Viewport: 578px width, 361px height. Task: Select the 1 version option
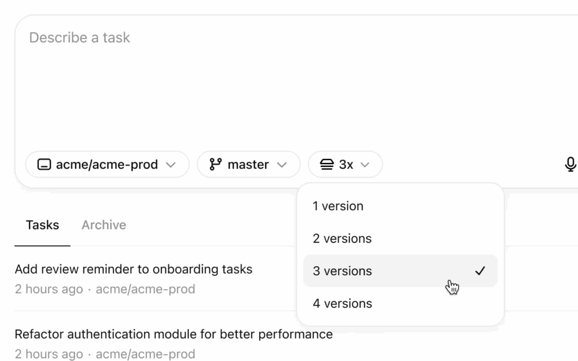pyautogui.click(x=400, y=206)
